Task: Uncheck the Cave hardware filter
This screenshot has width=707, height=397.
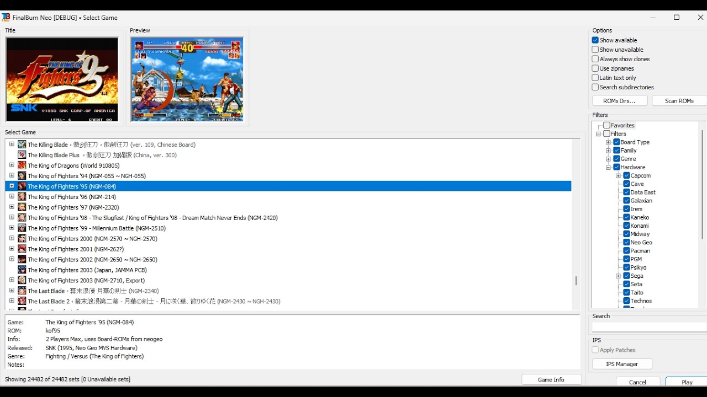Action: [627, 184]
